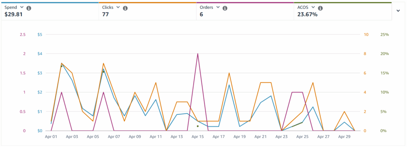The width and height of the screenshot is (407, 147).
Task: Click the Apr 27 x-axis label
Action: pyautogui.click(x=324, y=136)
